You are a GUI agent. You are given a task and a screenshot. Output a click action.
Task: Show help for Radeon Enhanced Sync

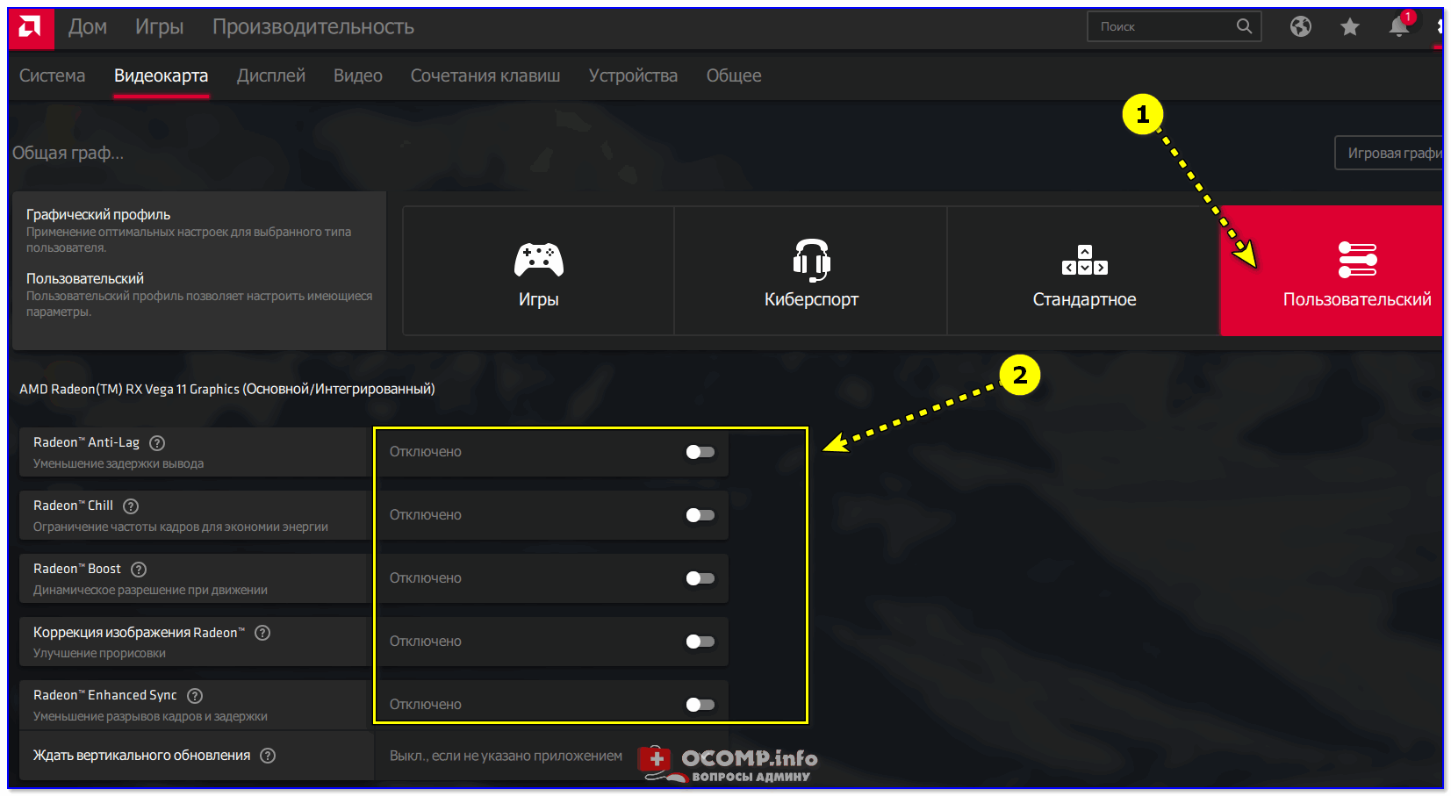(195, 696)
